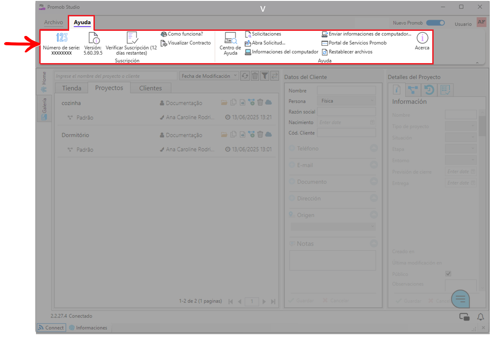Go to the next results page
This screenshot has width=493, height=337.
click(264, 301)
